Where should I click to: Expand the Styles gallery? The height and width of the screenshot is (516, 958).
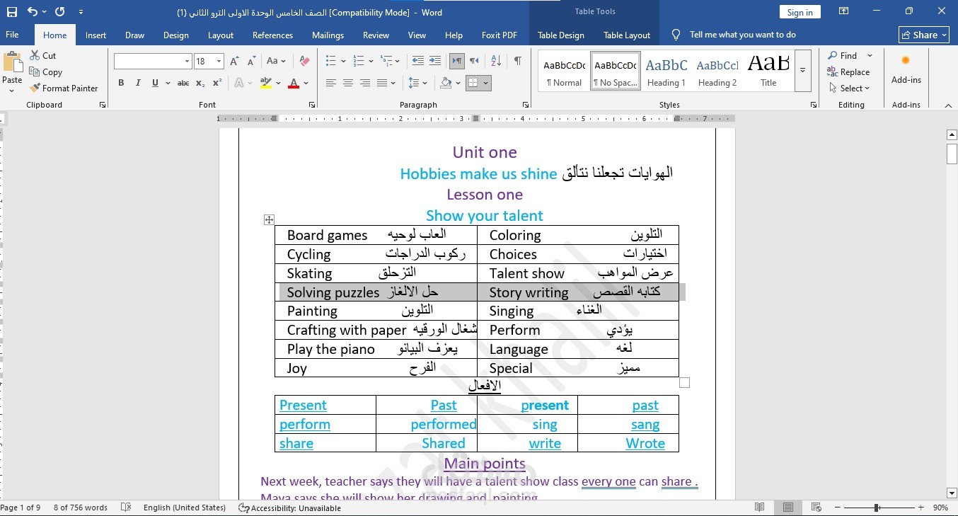(802, 70)
